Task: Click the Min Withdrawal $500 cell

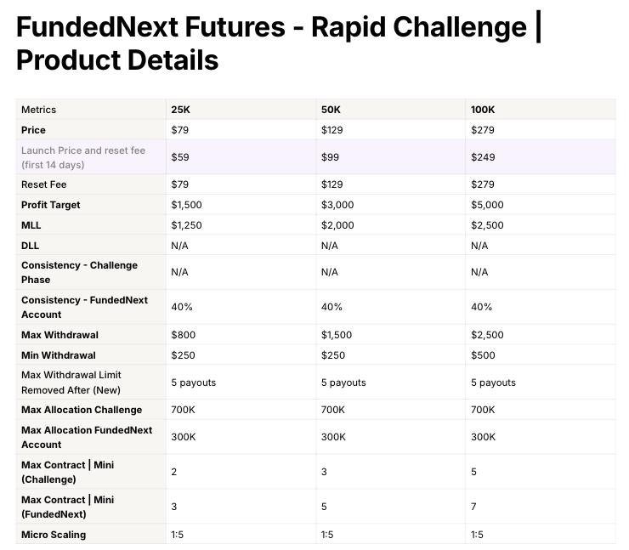Action: (483, 355)
